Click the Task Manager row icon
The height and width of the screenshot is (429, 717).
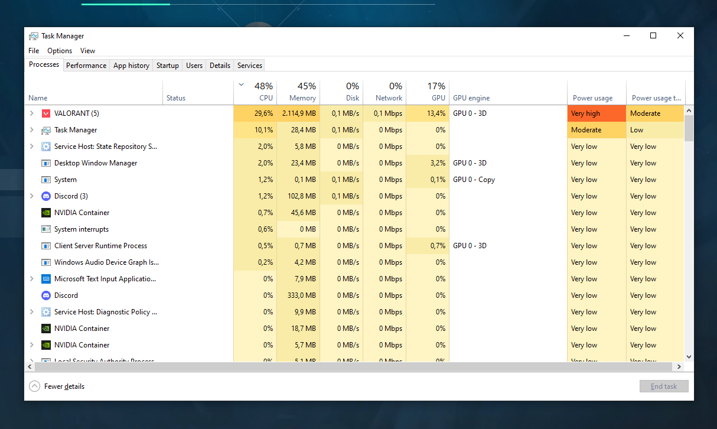[x=46, y=130]
